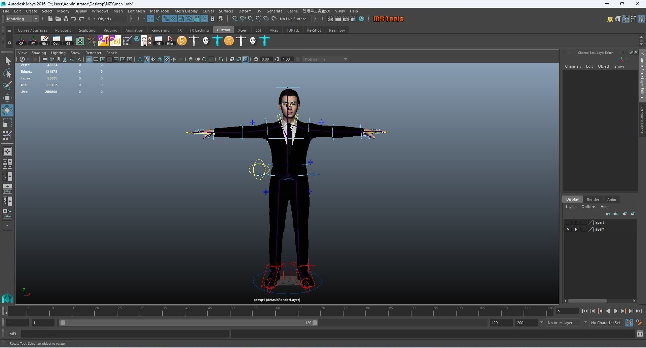
Task: Click the Text shelf icon
Action: 115,41
